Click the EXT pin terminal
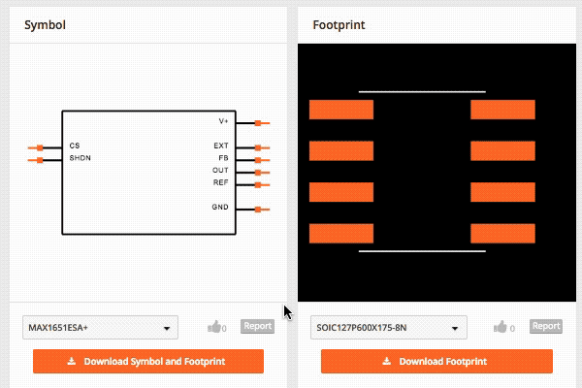The image size is (582, 388). [x=259, y=147]
